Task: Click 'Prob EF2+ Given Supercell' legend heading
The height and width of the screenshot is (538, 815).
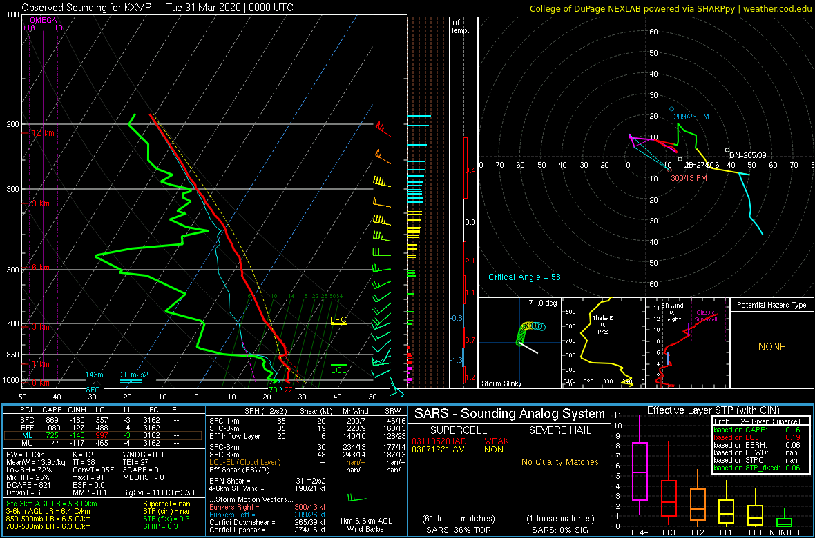Action: [x=756, y=421]
